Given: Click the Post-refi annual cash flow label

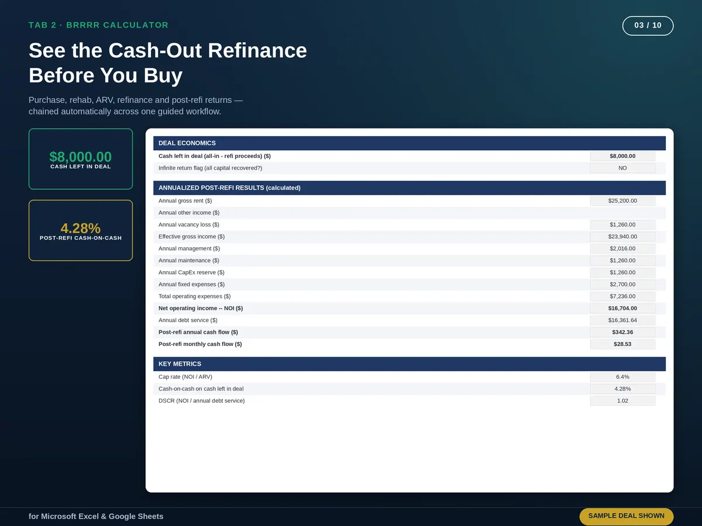Looking at the screenshot, I should click(x=198, y=332).
